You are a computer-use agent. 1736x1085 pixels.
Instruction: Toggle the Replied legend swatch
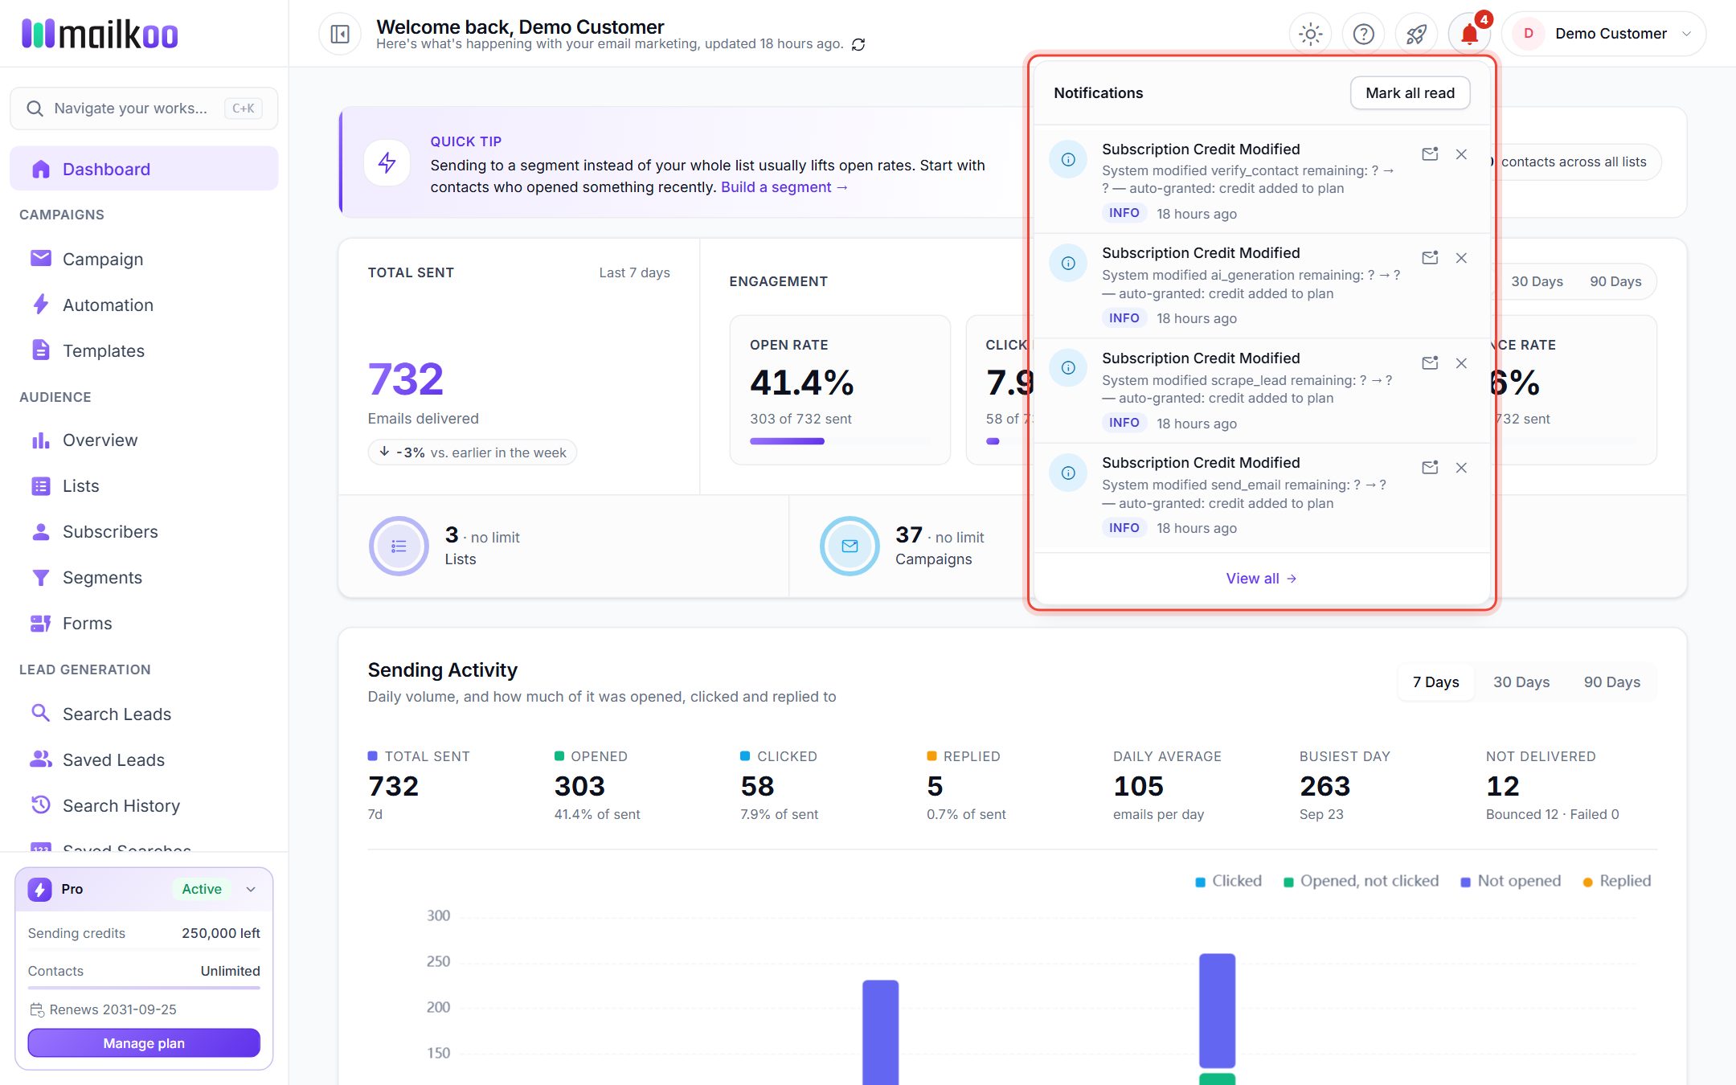[x=1587, y=882]
